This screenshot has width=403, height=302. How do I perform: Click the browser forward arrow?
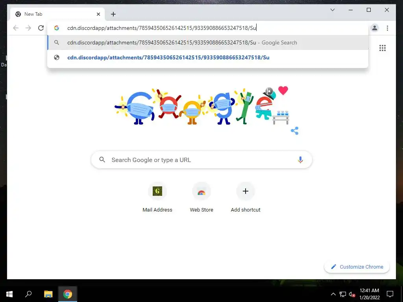coord(28,28)
